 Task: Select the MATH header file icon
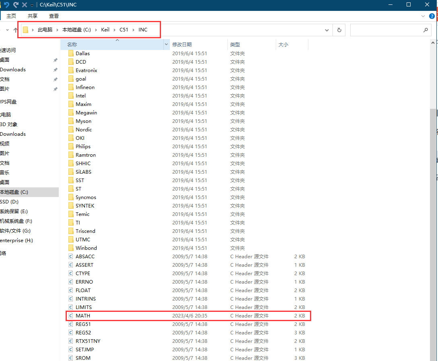(x=71, y=316)
